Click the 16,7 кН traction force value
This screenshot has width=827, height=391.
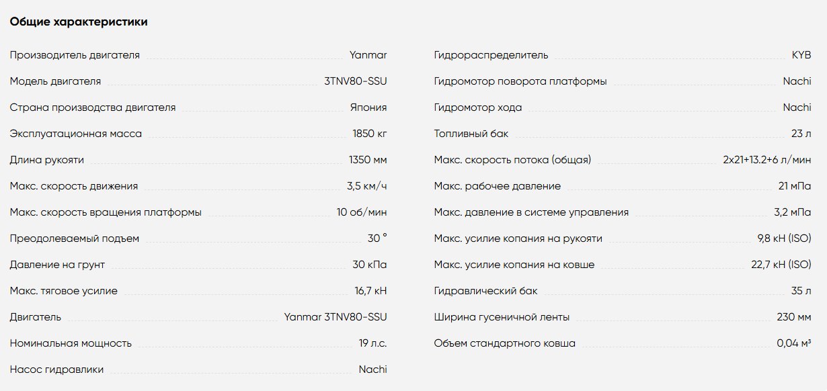tap(371, 291)
